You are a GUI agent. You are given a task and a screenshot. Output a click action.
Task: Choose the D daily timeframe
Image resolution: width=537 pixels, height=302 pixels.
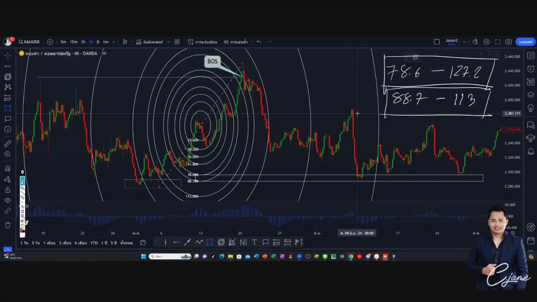(98, 42)
